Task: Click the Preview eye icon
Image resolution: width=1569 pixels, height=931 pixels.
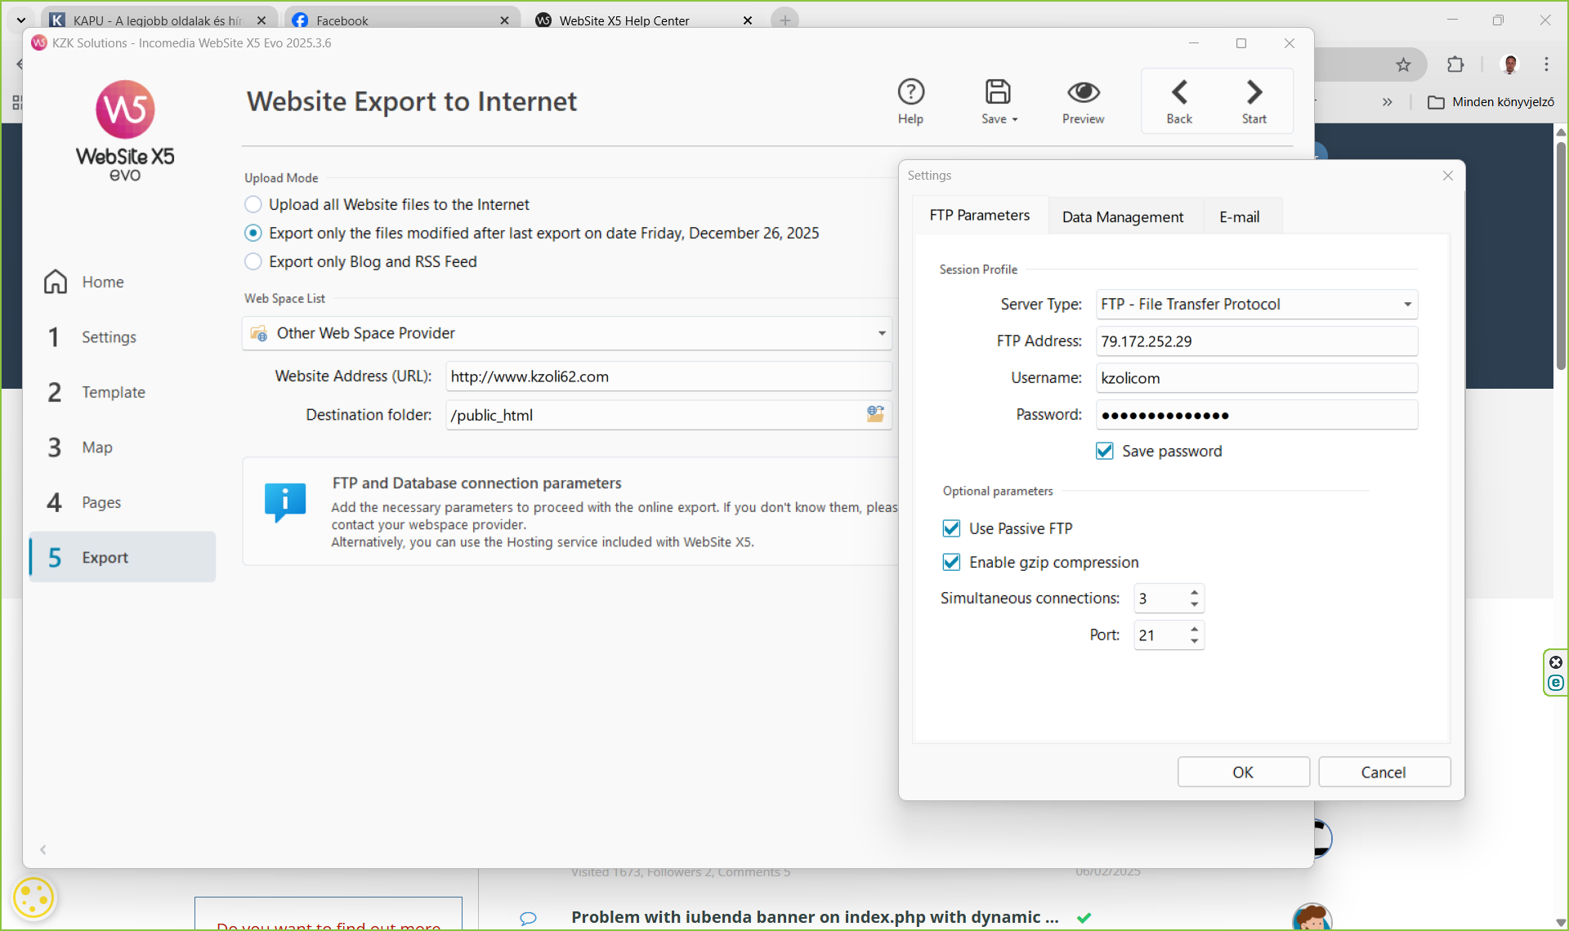Action: (1083, 92)
